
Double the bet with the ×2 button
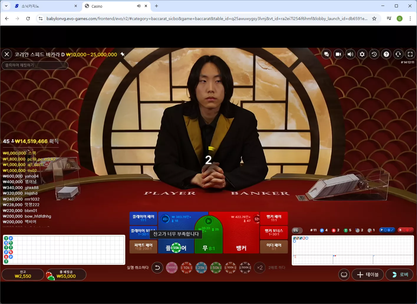click(x=260, y=267)
